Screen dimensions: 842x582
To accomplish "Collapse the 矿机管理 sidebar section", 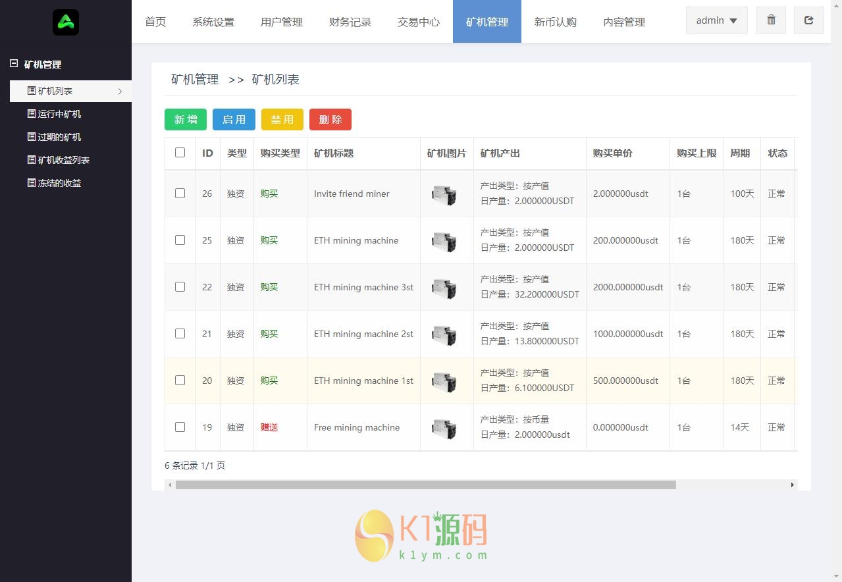I will pos(14,64).
